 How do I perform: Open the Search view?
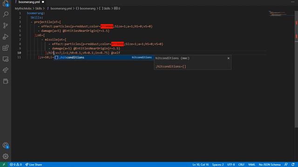tap(6, 14)
